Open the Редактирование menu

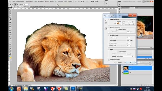(x=20, y=2)
